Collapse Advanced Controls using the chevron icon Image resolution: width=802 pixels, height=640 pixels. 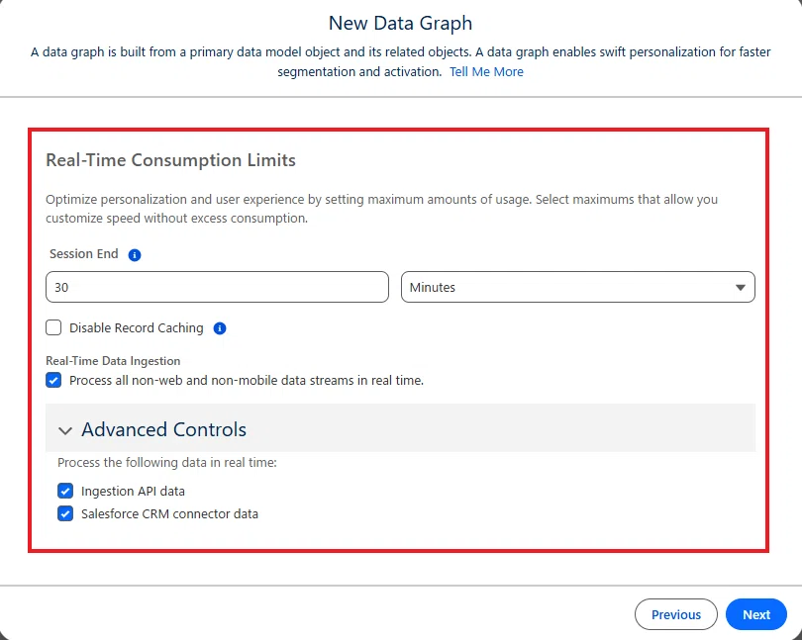pos(65,430)
